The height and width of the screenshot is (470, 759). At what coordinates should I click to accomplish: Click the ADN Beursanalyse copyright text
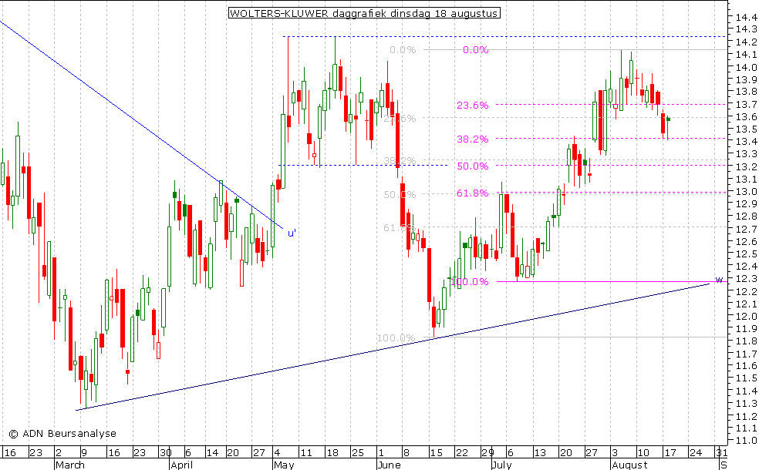pos(62,434)
